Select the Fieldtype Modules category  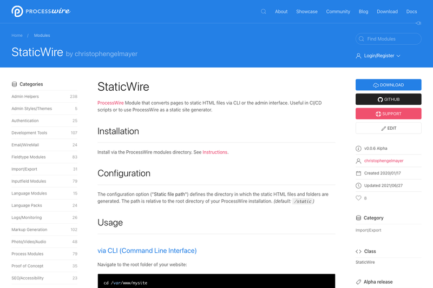44,157
